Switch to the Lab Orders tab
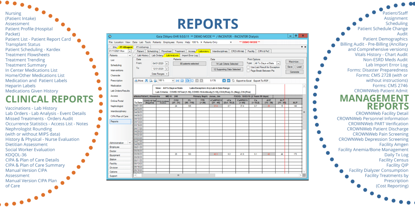Screen dimensions: 415x207 [x=157, y=55]
